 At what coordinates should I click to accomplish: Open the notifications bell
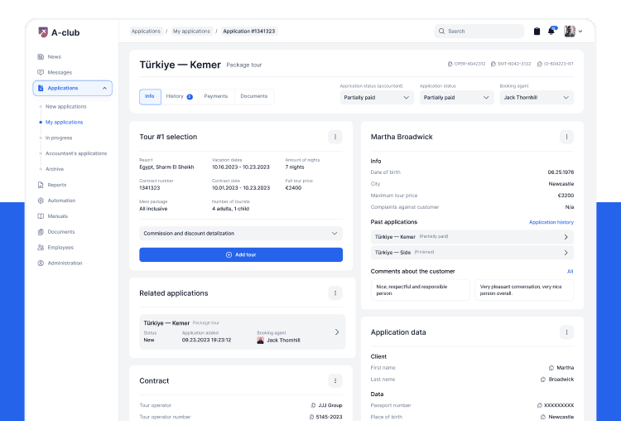[551, 31]
